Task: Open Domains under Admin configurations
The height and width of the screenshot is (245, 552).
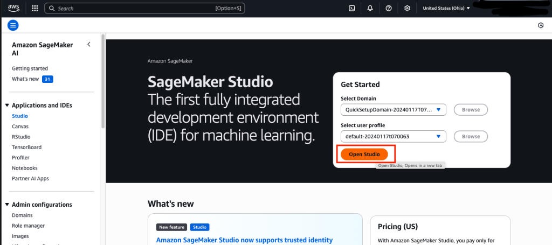Action: (x=22, y=215)
